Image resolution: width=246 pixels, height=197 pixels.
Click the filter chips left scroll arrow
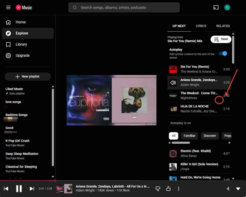tap(170, 143)
